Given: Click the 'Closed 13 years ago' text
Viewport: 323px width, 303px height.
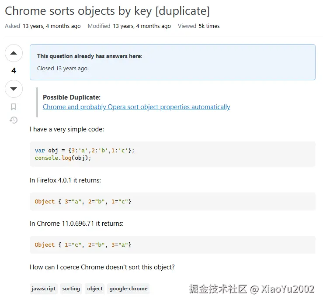Looking at the screenshot, I should 63,69.
